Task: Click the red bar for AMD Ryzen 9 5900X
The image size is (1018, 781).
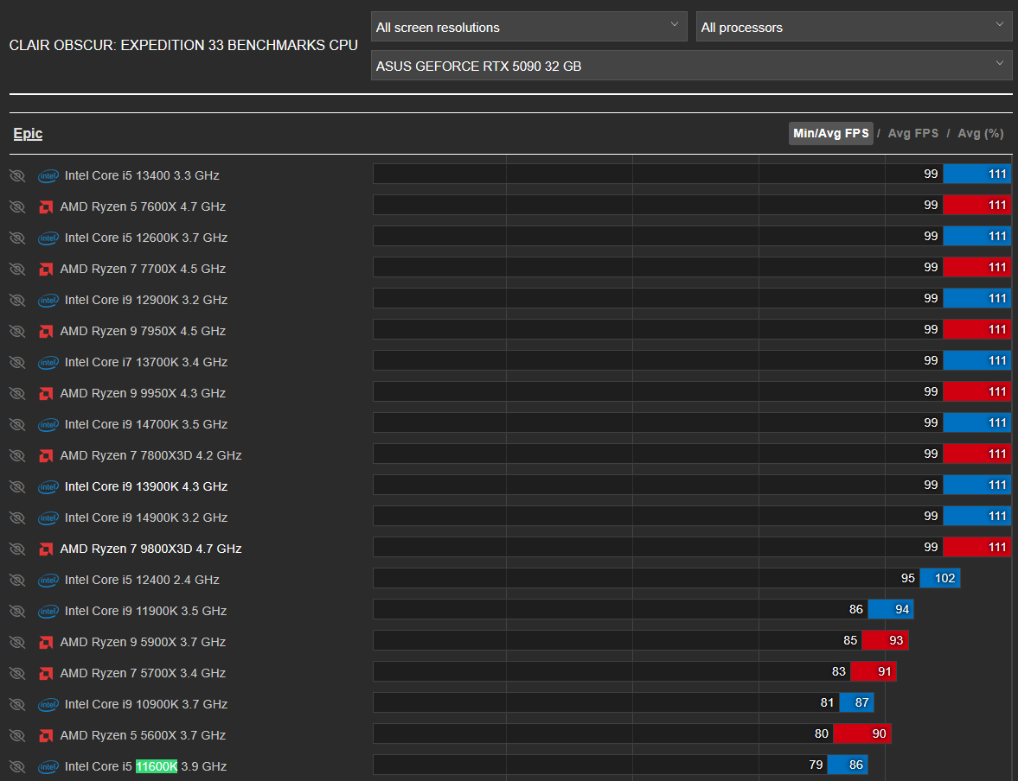Action: click(x=885, y=640)
